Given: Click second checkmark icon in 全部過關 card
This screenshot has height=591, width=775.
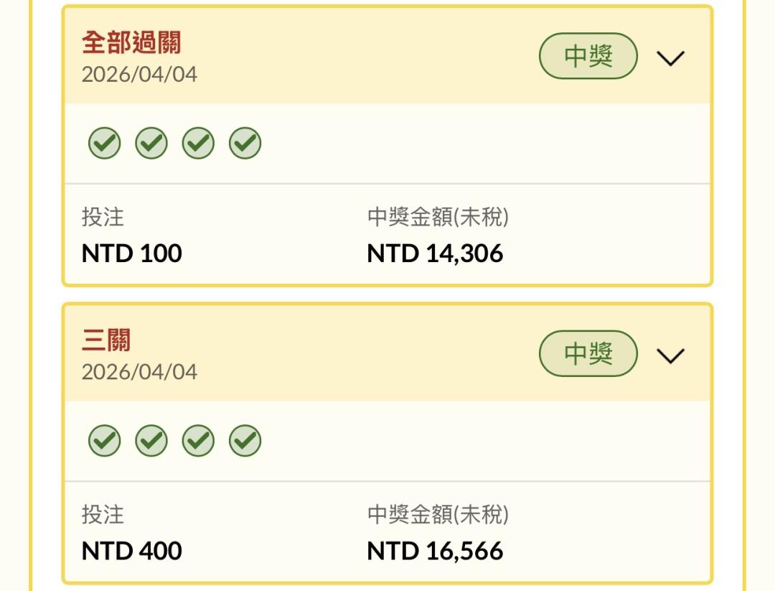Looking at the screenshot, I should 151,144.
